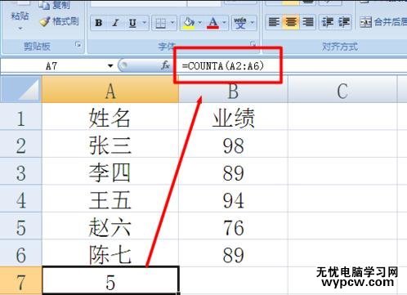Align text left in the alignment group
Image resolution: width=407 pixels, height=295 pixels.
[274, 22]
